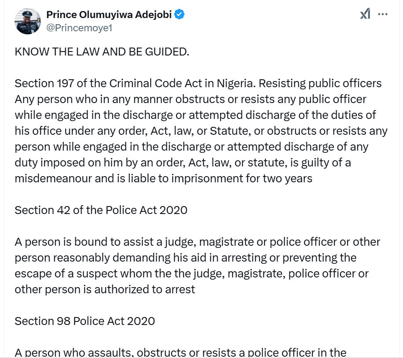Click the line starting "escape of a suspect whom"
The height and width of the screenshot is (358, 403).
192,273
